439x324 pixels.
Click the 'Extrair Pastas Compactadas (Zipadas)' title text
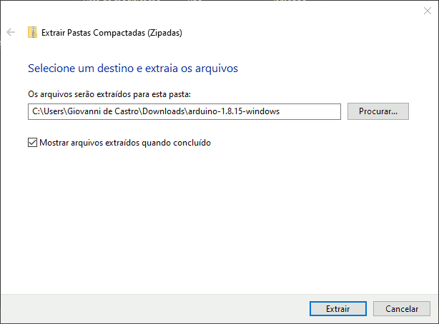click(x=112, y=33)
